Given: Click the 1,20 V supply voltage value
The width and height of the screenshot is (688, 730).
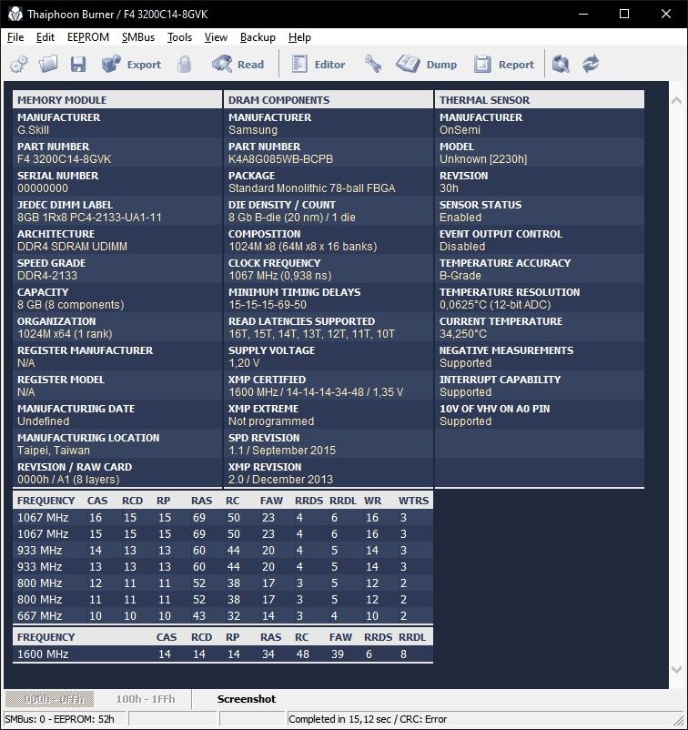Looking at the screenshot, I should (x=244, y=363).
